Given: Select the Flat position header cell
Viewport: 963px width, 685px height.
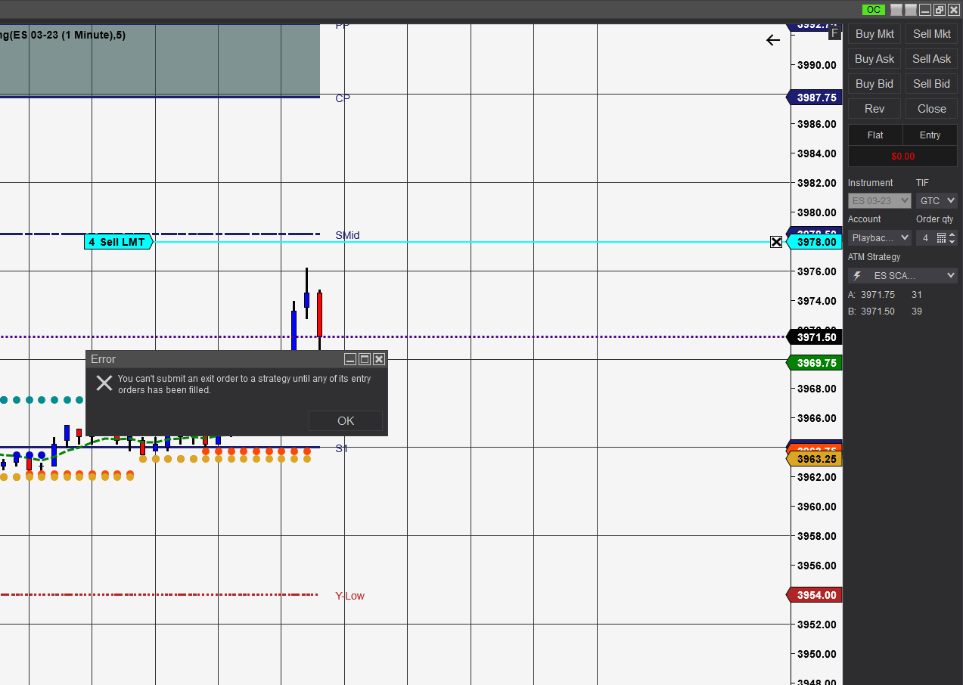Looking at the screenshot, I should (x=875, y=135).
